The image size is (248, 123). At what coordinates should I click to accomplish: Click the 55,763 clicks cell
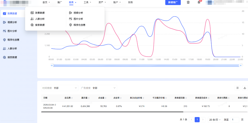pyautogui.click(x=103, y=106)
